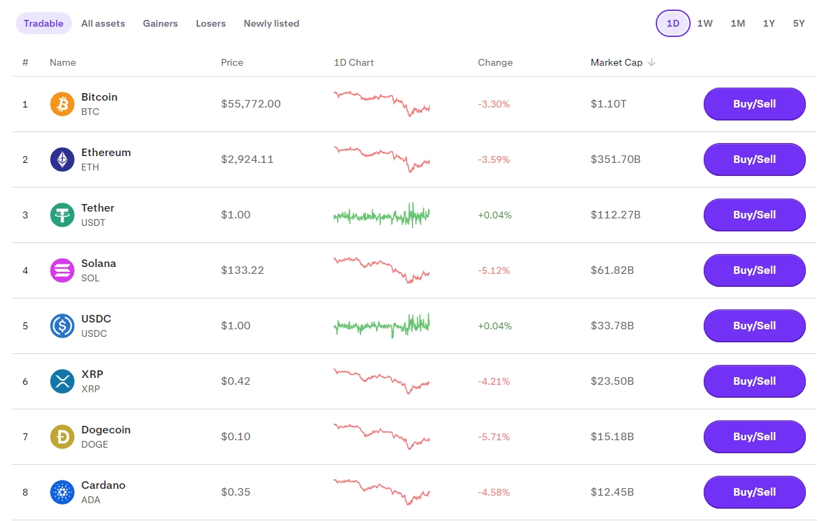This screenshot has height=521, width=825.
Task: Click the Tether logo icon
Action: [x=62, y=215]
